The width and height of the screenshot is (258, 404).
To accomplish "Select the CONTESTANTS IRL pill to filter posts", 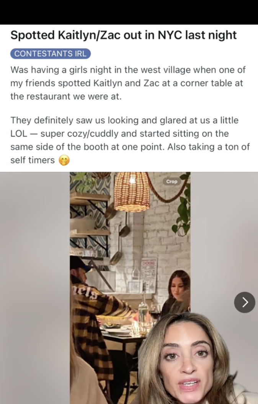I will [x=51, y=54].
